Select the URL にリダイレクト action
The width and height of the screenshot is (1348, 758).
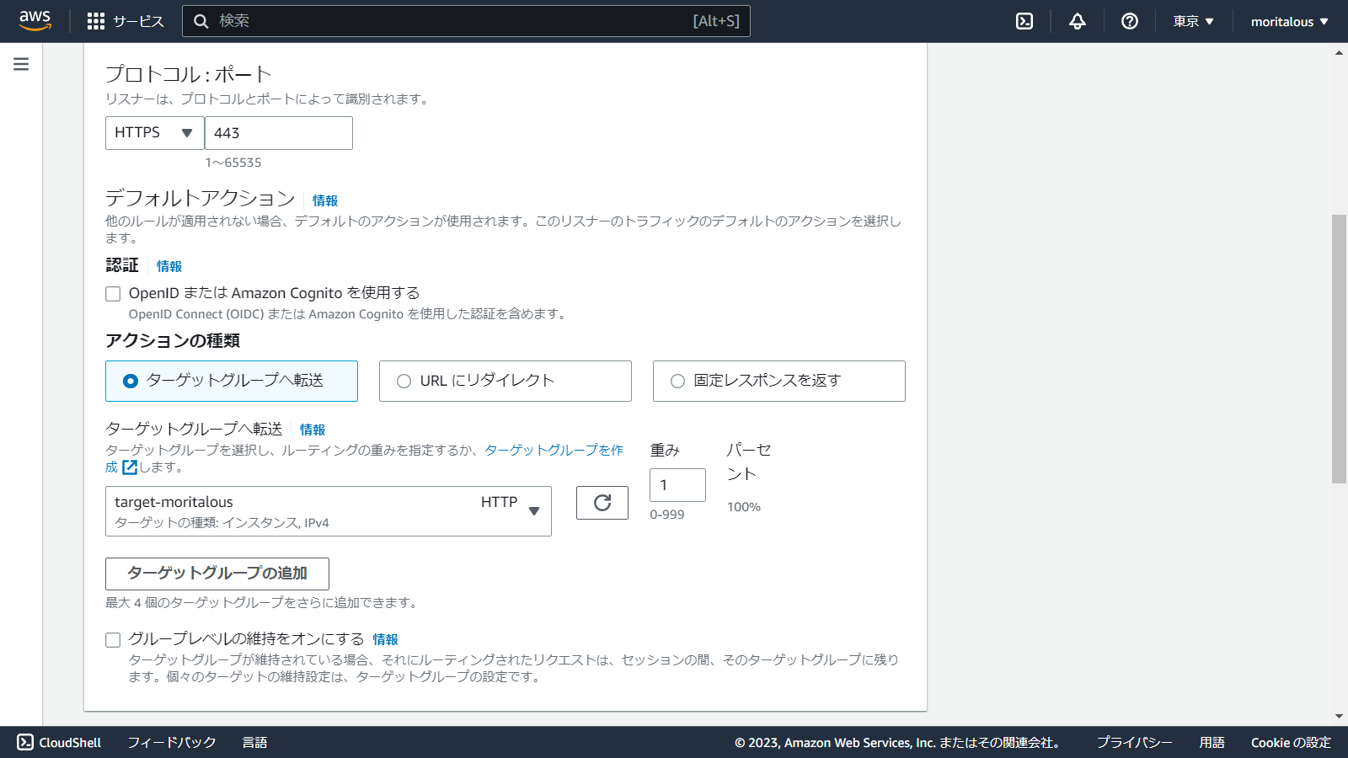coord(404,381)
